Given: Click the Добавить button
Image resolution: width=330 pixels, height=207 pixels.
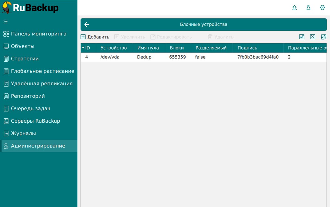Looking at the screenshot, I should 95,37.
